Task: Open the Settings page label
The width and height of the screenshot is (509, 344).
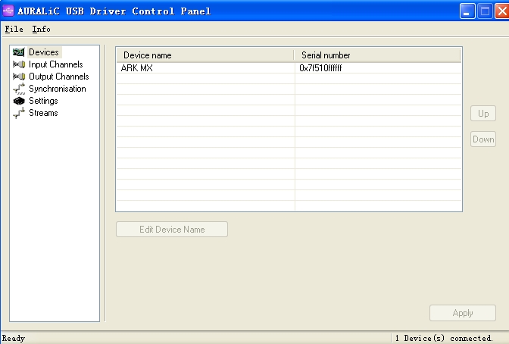Action: coord(43,101)
